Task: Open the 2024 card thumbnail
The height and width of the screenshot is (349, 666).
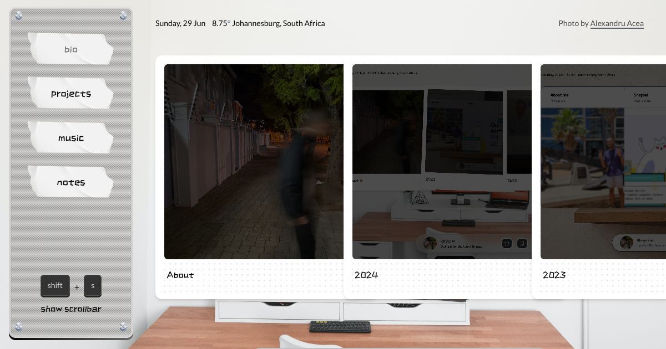Action: click(442, 162)
